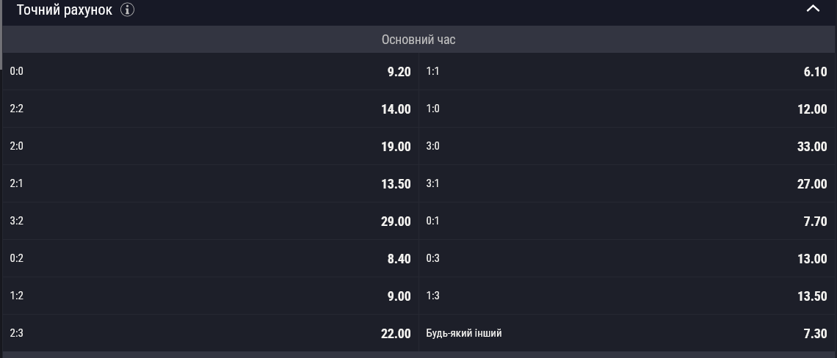Bet on 0:3 score at 13.00
Image resolution: width=837 pixels, height=358 pixels.
tap(627, 258)
